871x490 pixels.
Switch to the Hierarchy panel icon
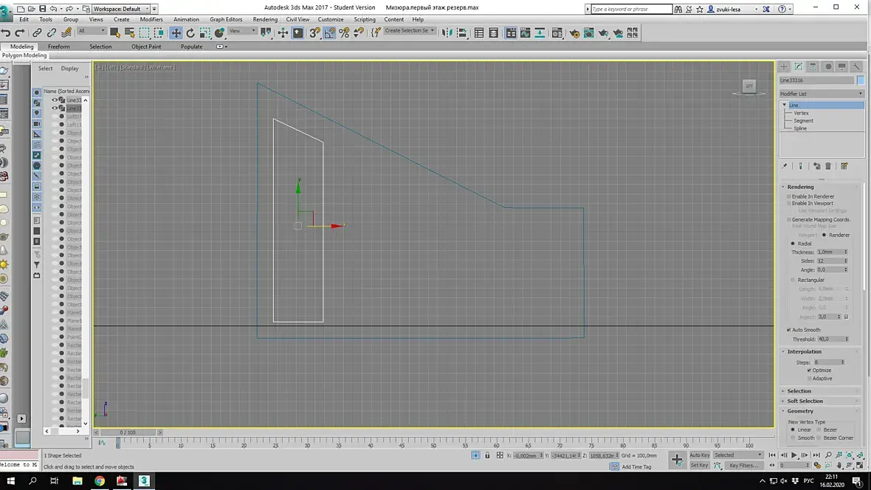[x=813, y=66]
